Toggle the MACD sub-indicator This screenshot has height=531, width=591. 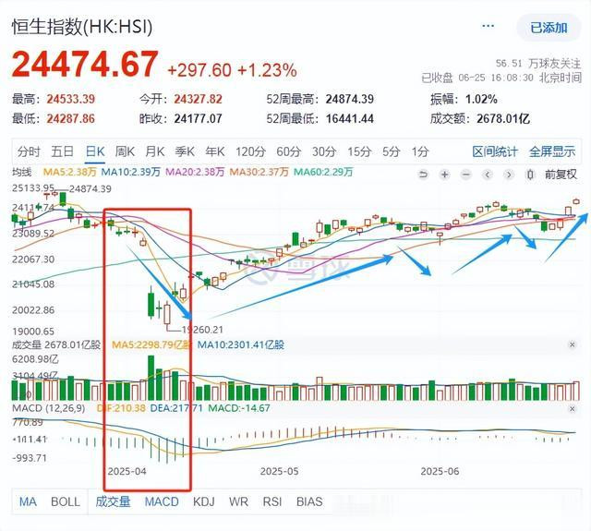point(162,501)
